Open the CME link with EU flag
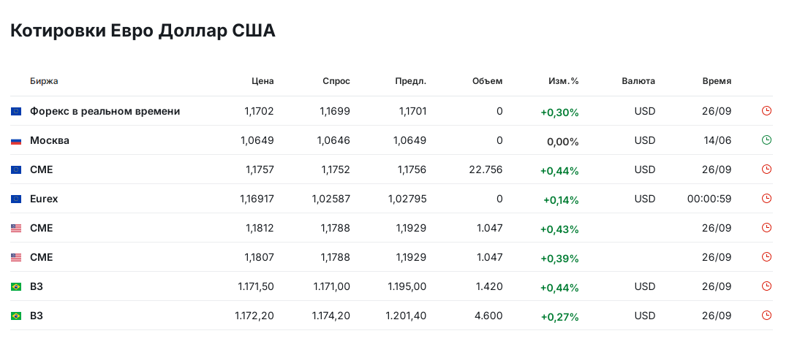 click(42, 169)
